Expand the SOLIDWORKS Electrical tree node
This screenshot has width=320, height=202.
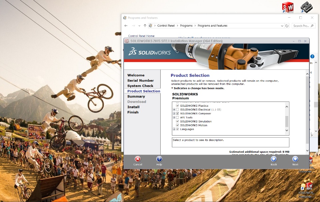[x=174, y=110]
